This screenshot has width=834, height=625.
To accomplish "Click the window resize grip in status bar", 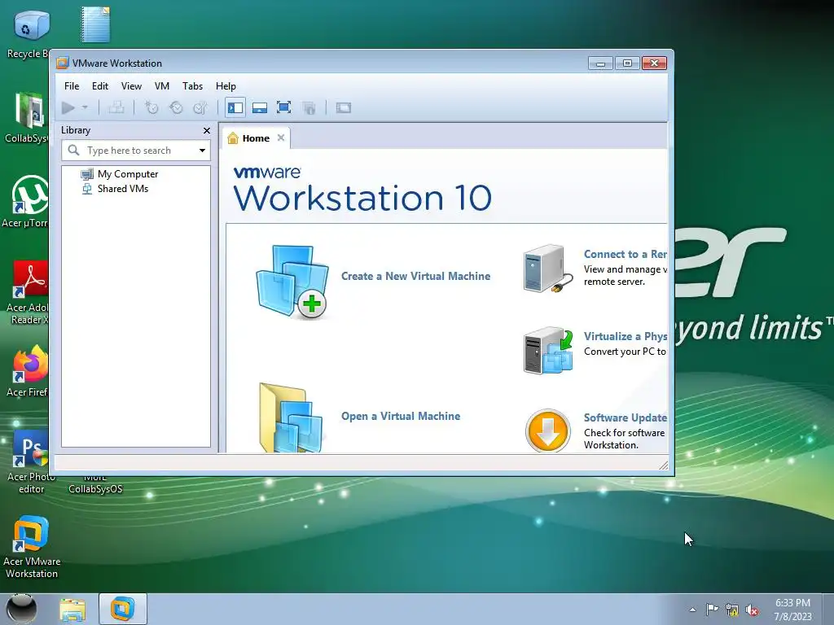I will pyautogui.click(x=663, y=465).
